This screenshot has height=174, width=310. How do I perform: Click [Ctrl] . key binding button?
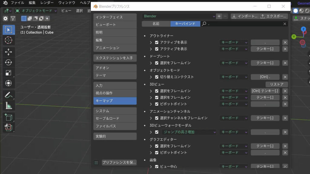(265, 77)
